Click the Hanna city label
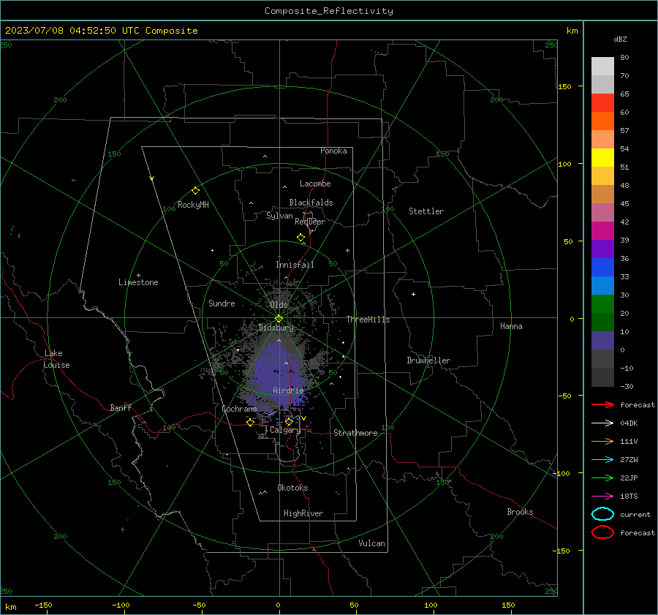Viewport: 658px width, 615px height. pyautogui.click(x=511, y=326)
